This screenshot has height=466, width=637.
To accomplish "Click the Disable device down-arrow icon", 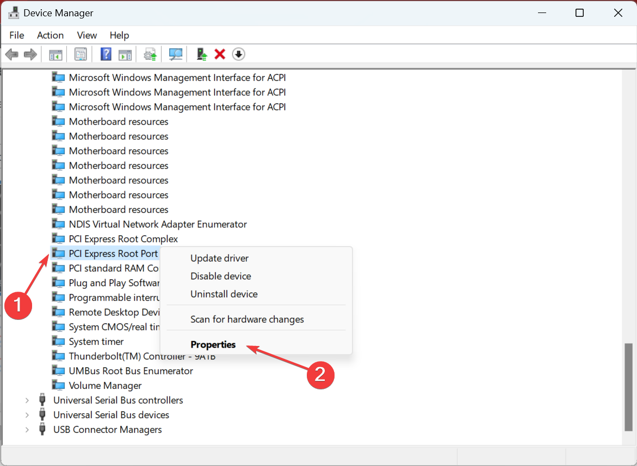I will coord(238,54).
